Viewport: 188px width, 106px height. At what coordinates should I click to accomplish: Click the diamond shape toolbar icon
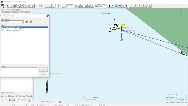pos(123,6)
